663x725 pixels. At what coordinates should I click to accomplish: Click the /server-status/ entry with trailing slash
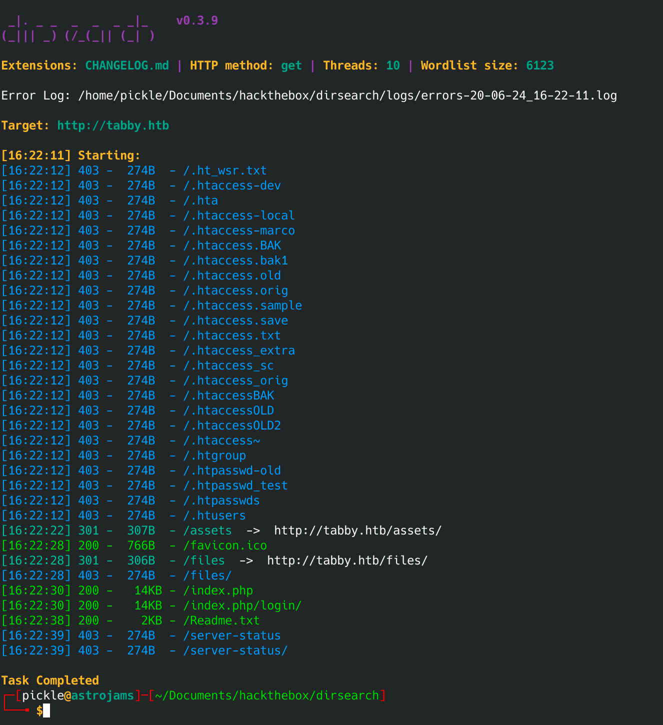235,650
